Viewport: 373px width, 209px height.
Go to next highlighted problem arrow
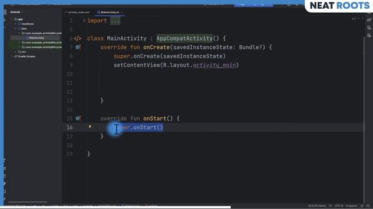point(363,19)
